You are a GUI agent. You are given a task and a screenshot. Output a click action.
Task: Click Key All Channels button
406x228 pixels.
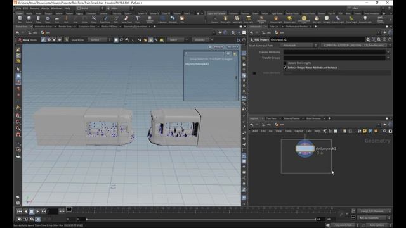372,218
